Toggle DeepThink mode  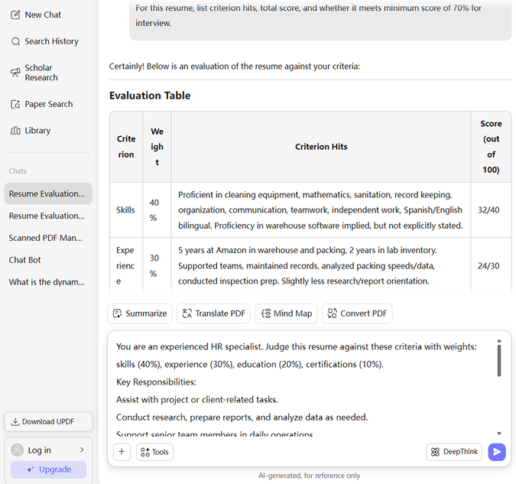point(454,452)
